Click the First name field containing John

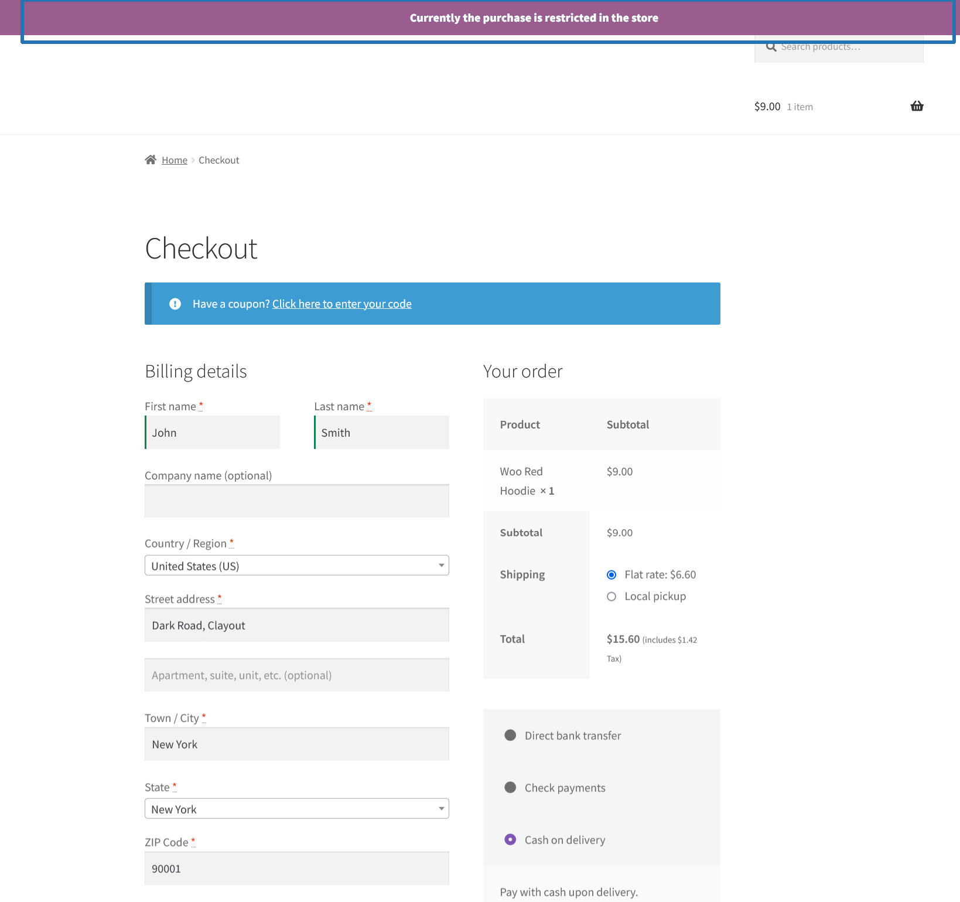(x=212, y=432)
